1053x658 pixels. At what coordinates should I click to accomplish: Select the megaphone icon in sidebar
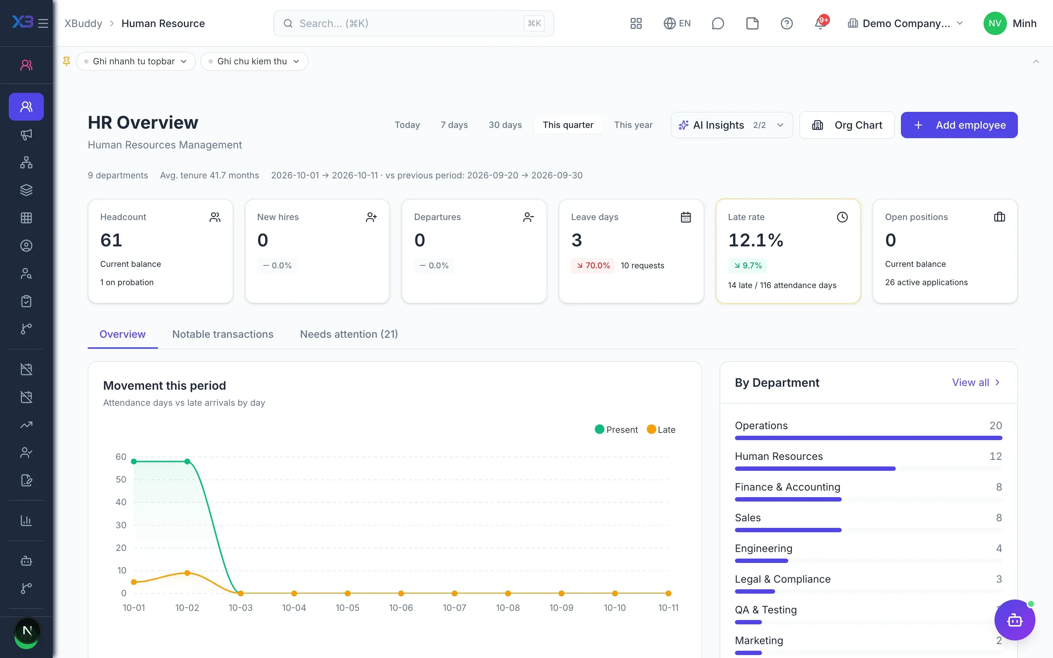(26, 135)
